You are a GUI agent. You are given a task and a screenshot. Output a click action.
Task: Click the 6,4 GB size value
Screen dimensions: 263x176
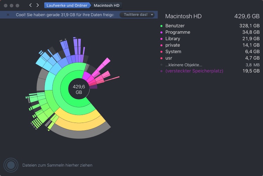(252, 51)
